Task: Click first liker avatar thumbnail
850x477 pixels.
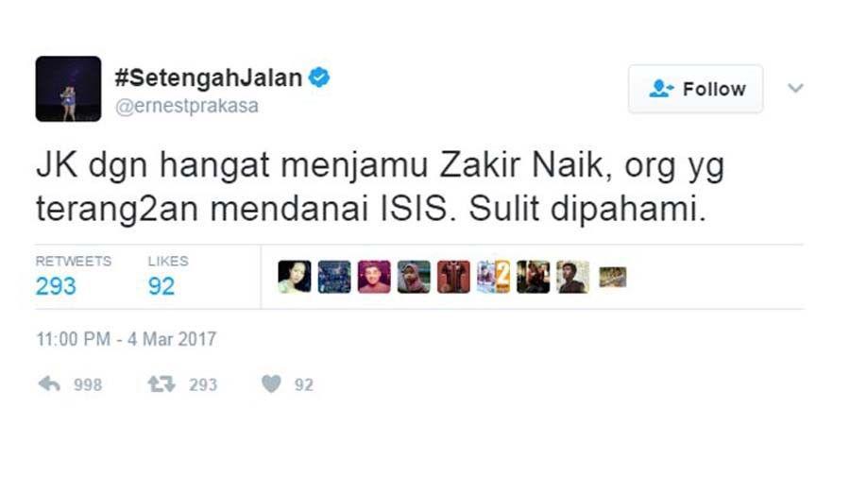Action: (295, 277)
